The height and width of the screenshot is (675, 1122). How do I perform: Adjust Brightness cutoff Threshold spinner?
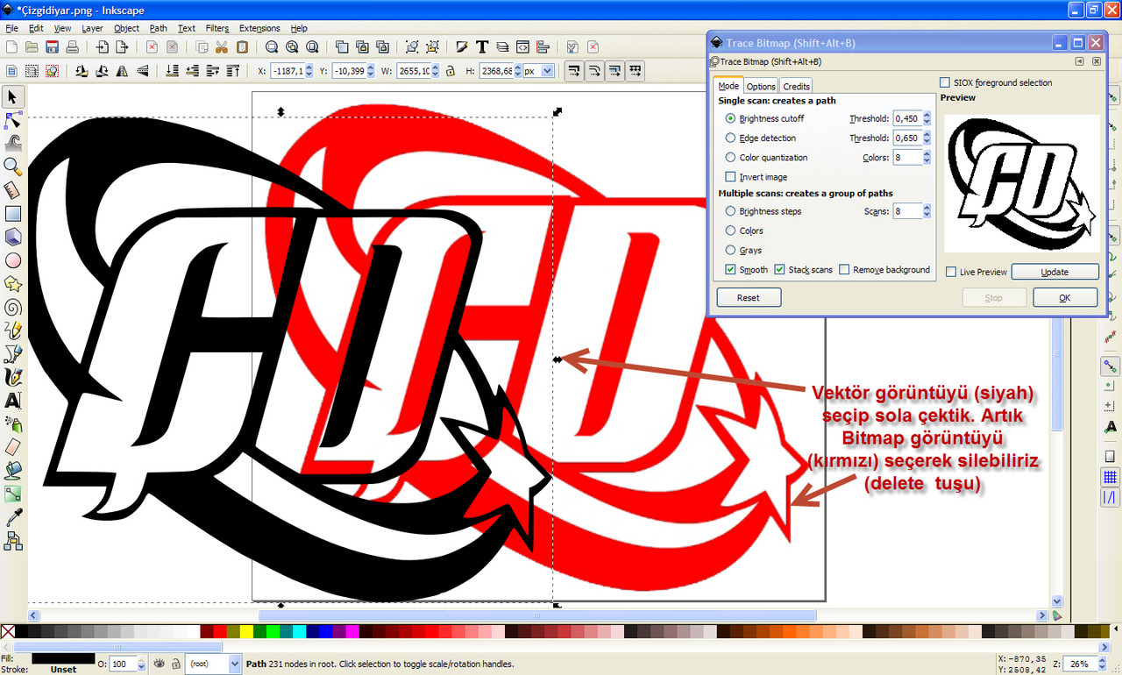point(926,118)
